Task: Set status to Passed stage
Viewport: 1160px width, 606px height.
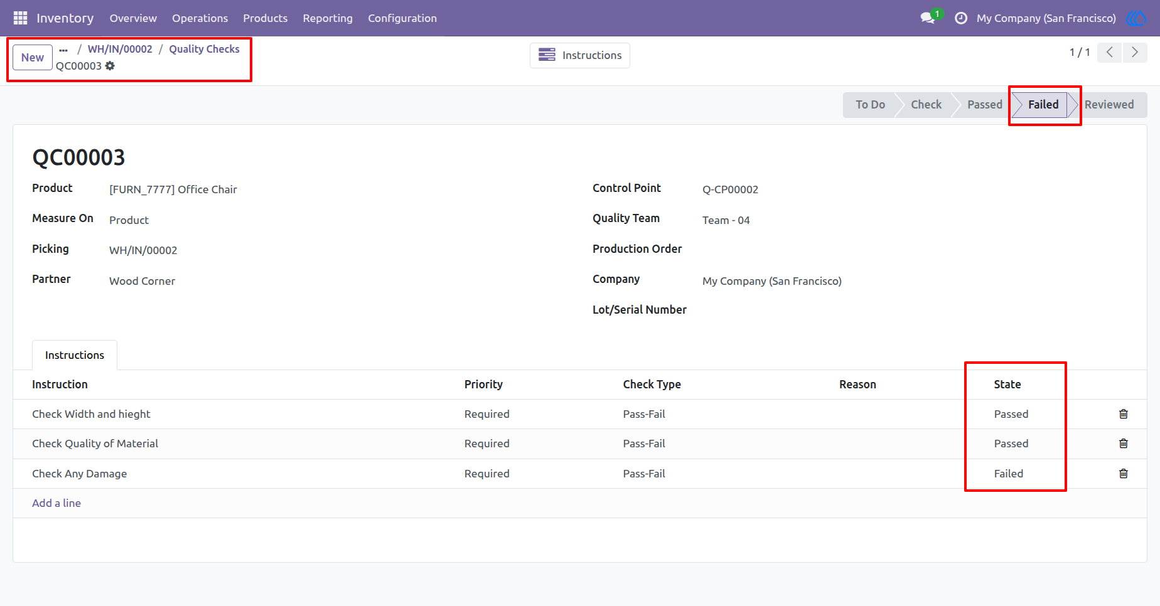Action: point(984,105)
